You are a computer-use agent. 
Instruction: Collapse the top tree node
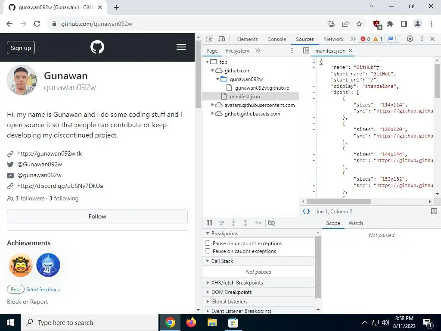(207, 62)
